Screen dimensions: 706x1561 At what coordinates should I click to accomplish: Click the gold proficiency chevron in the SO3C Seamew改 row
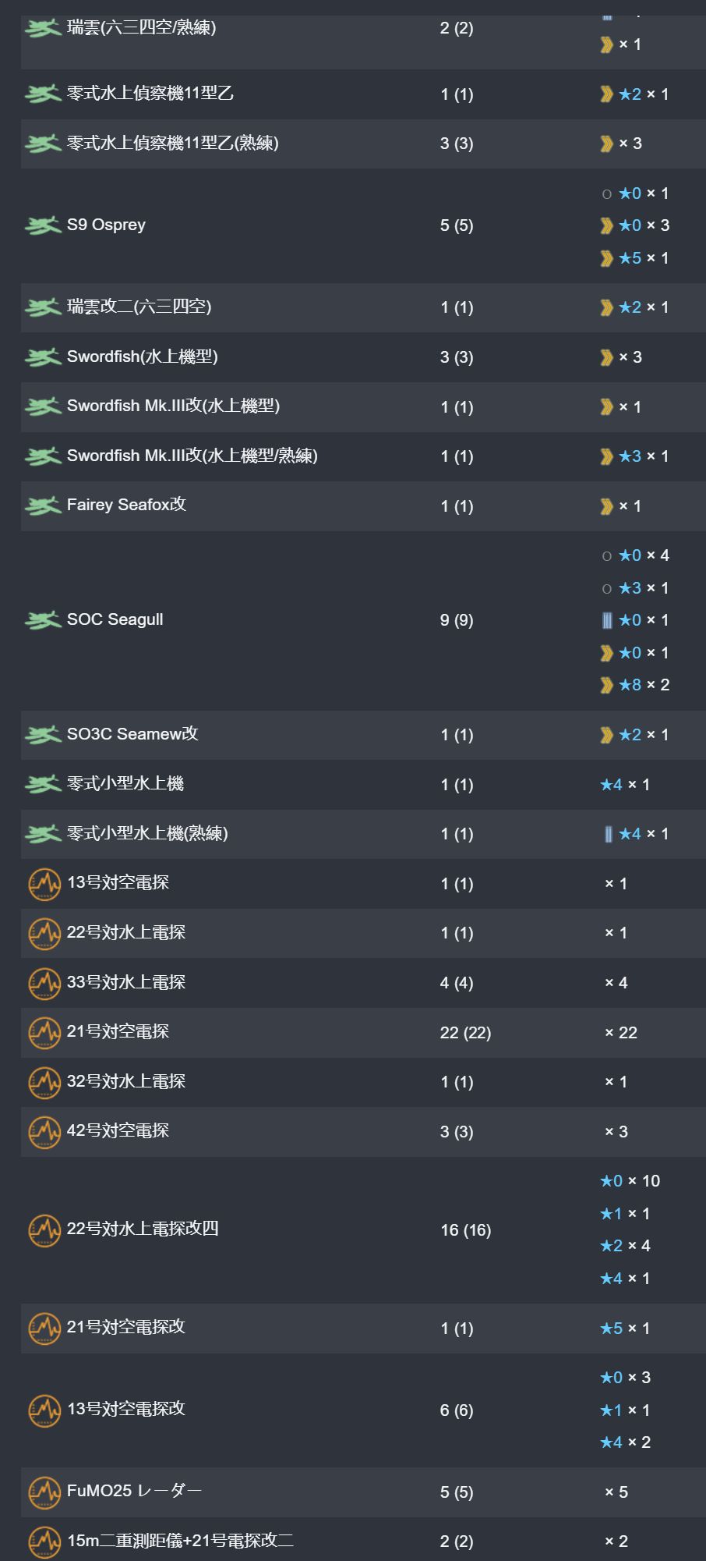(607, 735)
